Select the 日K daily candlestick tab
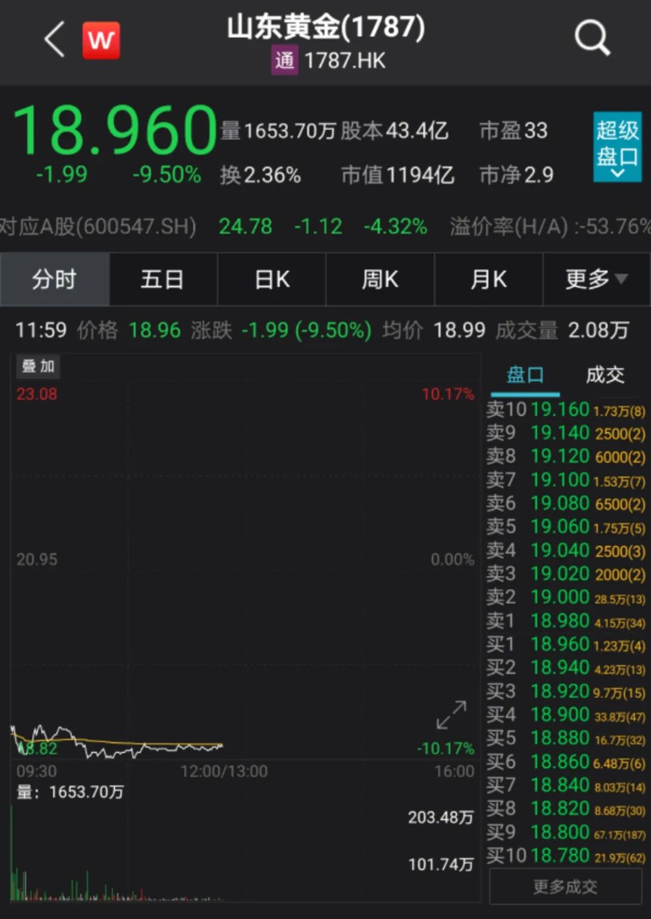The width and height of the screenshot is (651, 919). coord(271,279)
